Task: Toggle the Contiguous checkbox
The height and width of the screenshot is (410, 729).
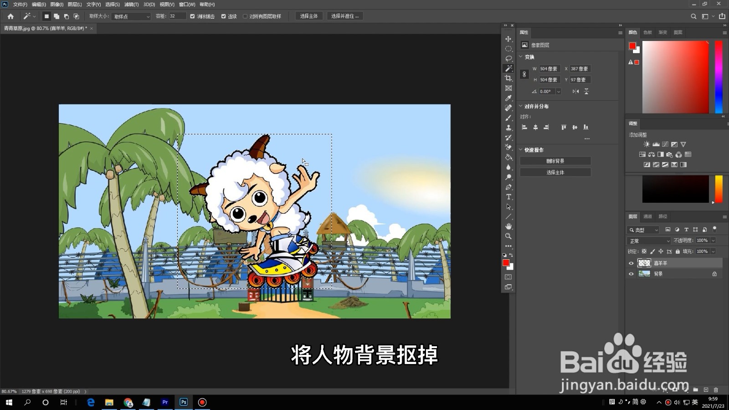Action: tap(223, 16)
